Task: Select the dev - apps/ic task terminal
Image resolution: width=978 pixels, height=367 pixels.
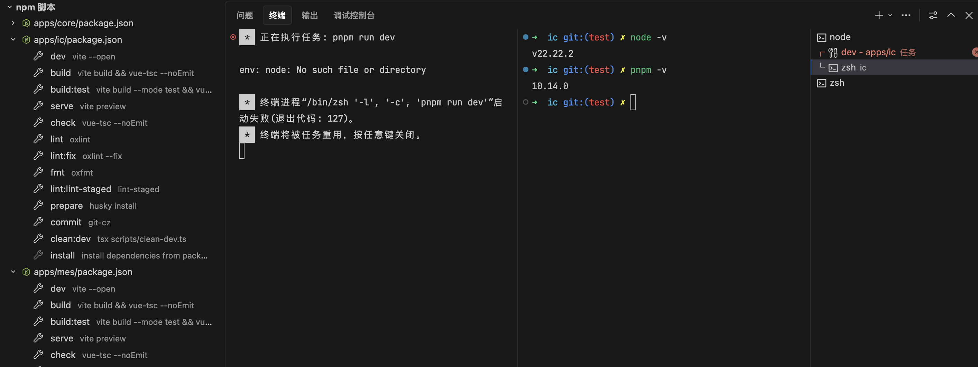Action: [894, 52]
